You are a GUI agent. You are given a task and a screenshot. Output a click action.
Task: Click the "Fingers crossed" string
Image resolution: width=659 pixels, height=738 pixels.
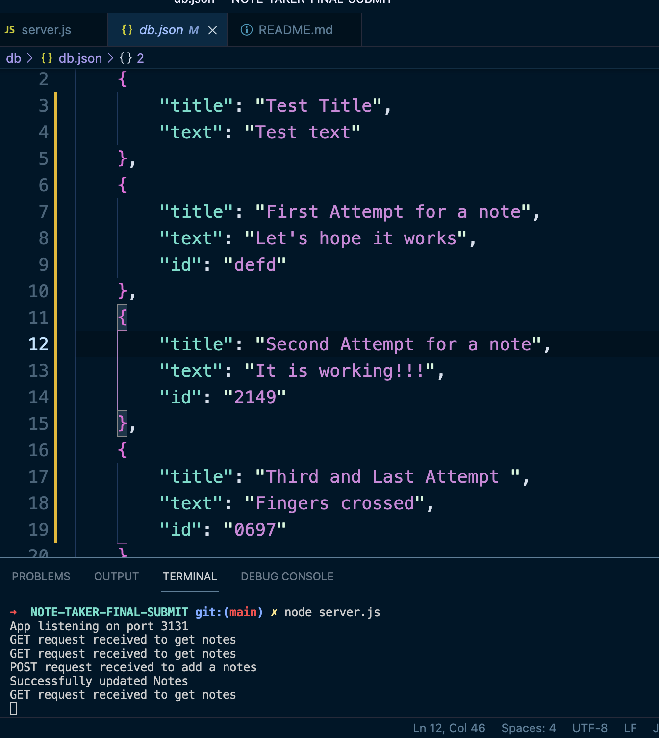(334, 503)
